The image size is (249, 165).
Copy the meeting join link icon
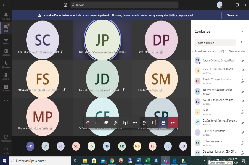point(242,43)
